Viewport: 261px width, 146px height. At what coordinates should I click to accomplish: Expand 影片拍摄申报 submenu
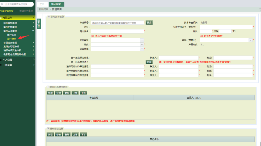tap(33, 27)
